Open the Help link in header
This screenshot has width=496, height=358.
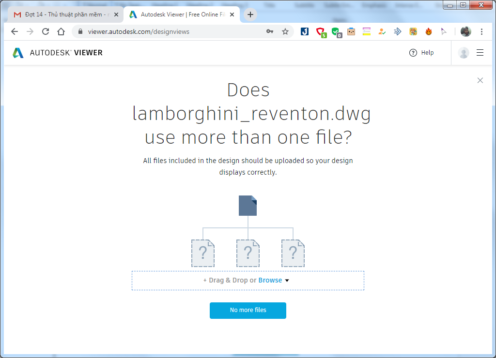point(421,53)
